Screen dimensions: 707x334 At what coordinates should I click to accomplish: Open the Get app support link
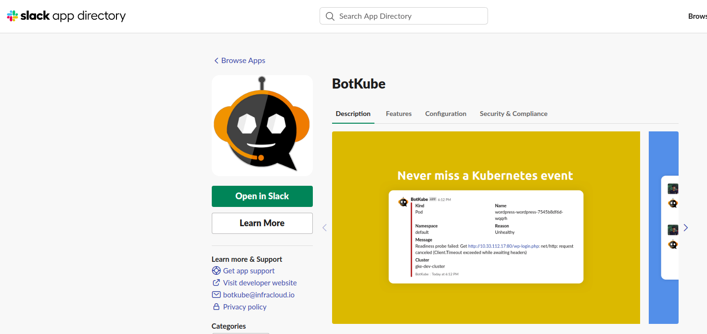249,271
